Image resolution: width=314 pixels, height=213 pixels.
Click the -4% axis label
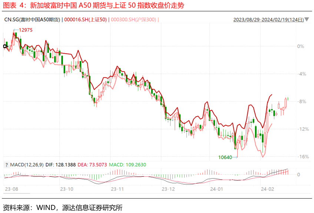(302, 74)
